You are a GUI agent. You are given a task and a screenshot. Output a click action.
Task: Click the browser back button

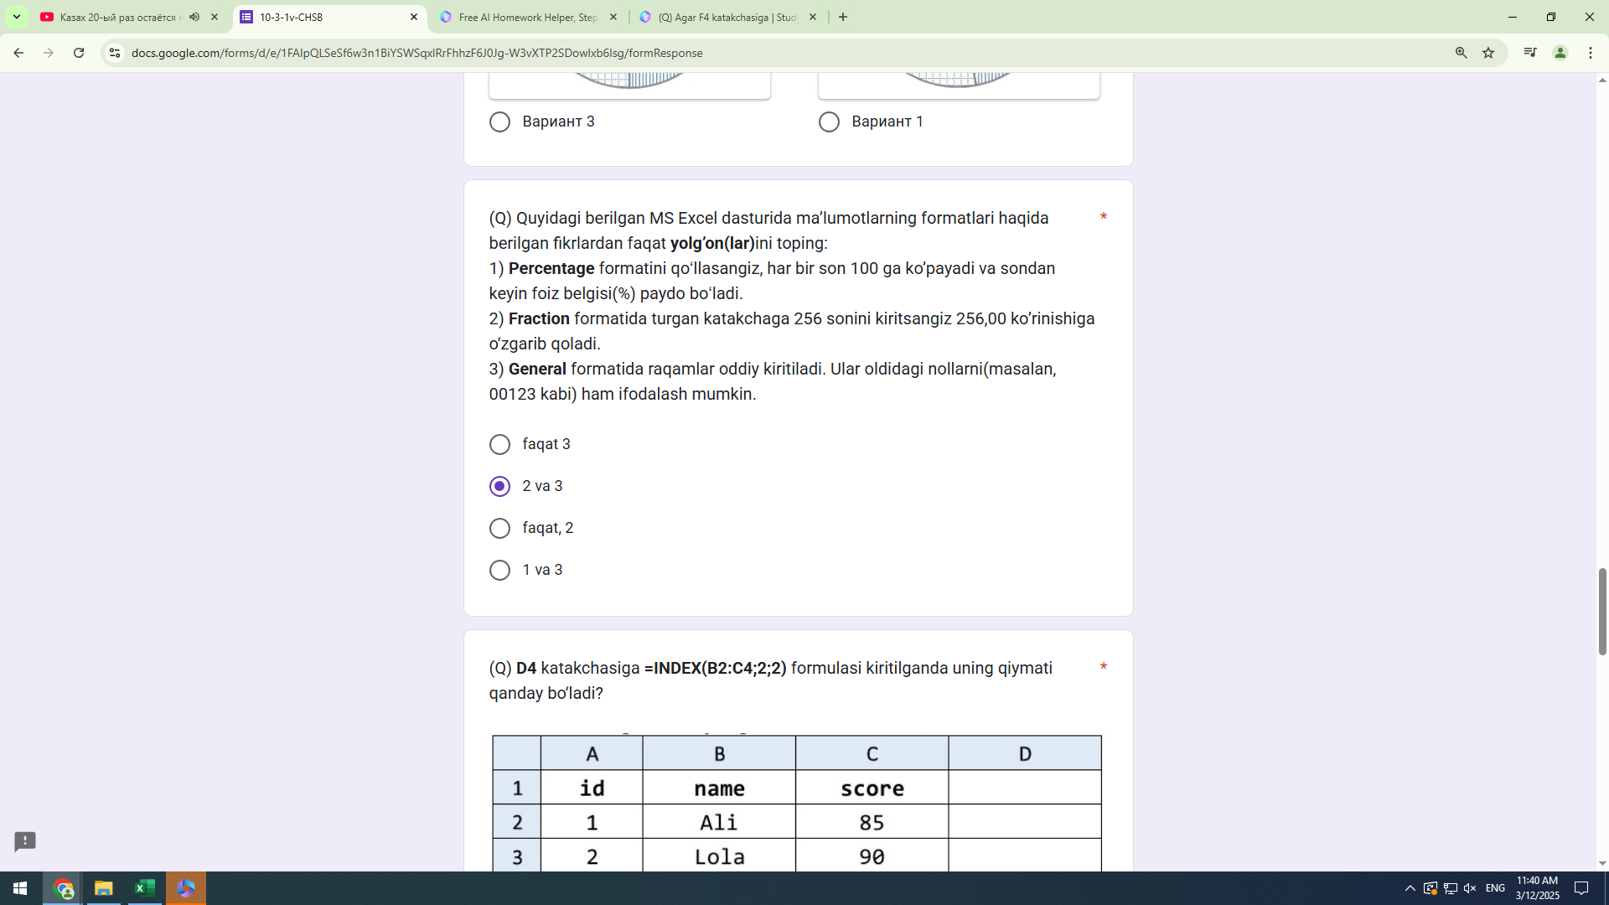[18, 52]
